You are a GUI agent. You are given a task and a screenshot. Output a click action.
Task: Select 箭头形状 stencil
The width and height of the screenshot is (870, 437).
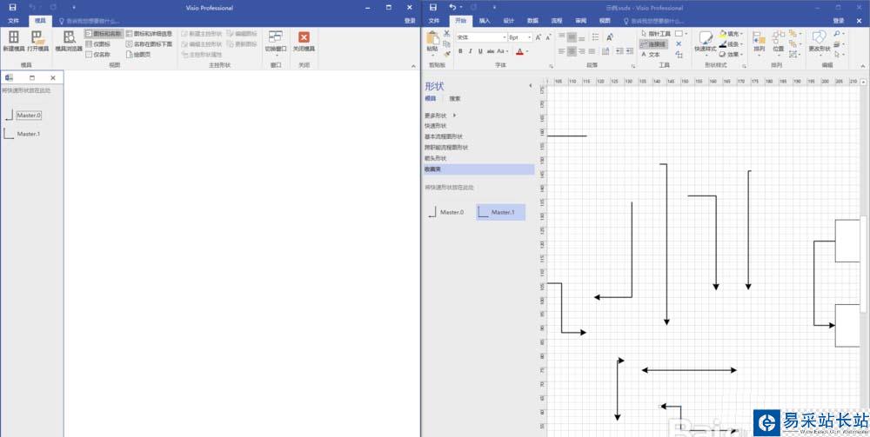[x=436, y=158]
